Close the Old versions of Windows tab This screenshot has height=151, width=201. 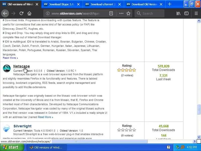(37, 4)
